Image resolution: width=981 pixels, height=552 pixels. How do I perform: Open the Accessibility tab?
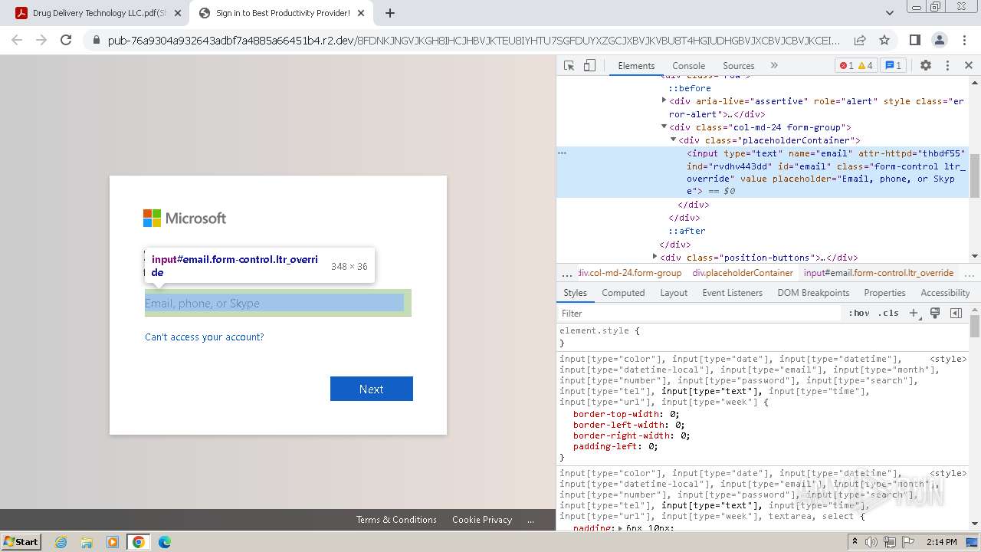[945, 293]
